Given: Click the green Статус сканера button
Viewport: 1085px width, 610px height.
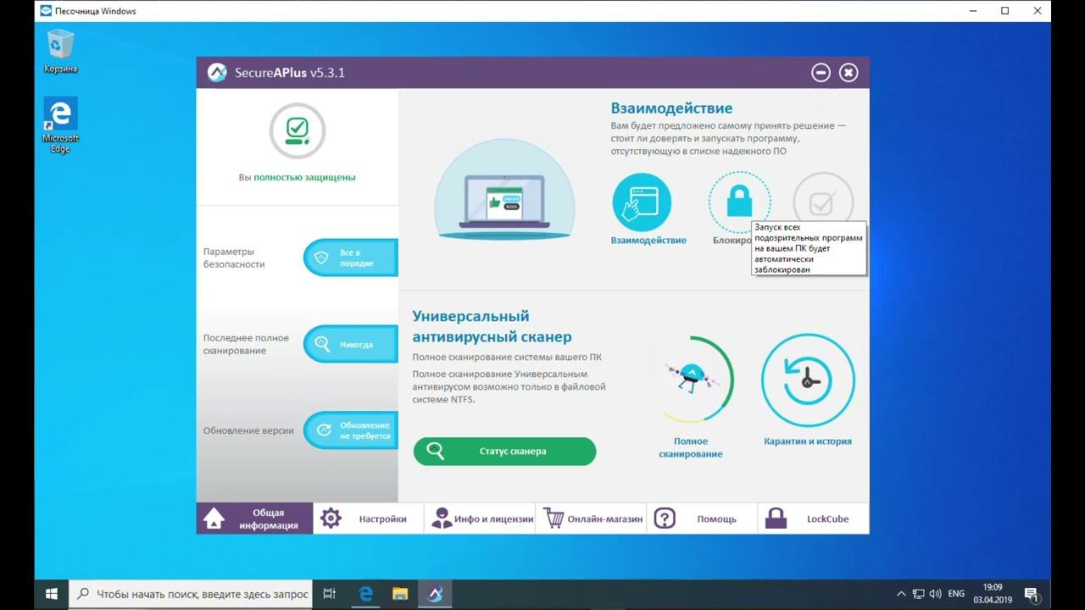Looking at the screenshot, I should point(504,452).
